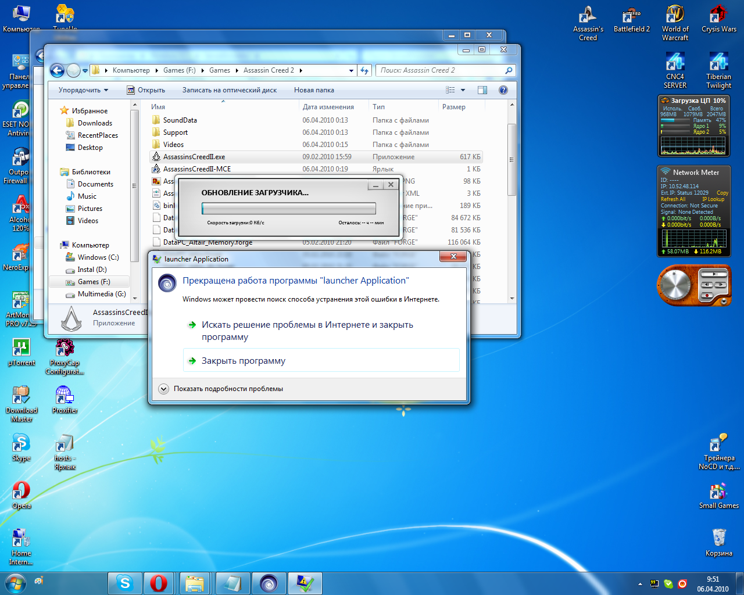Close the launcher Application error dialog
Viewport: 744px width, 595px height.
coord(452,256)
